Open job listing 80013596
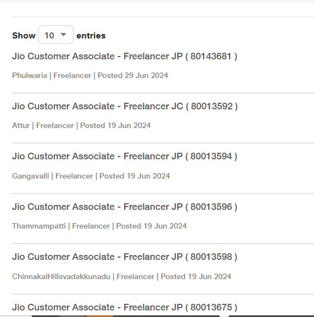 [125, 207]
